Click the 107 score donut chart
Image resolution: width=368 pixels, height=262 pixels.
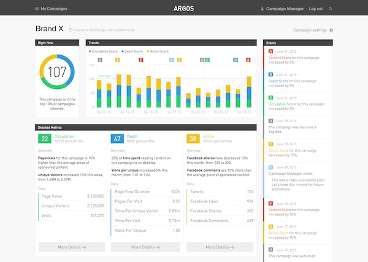click(x=57, y=72)
